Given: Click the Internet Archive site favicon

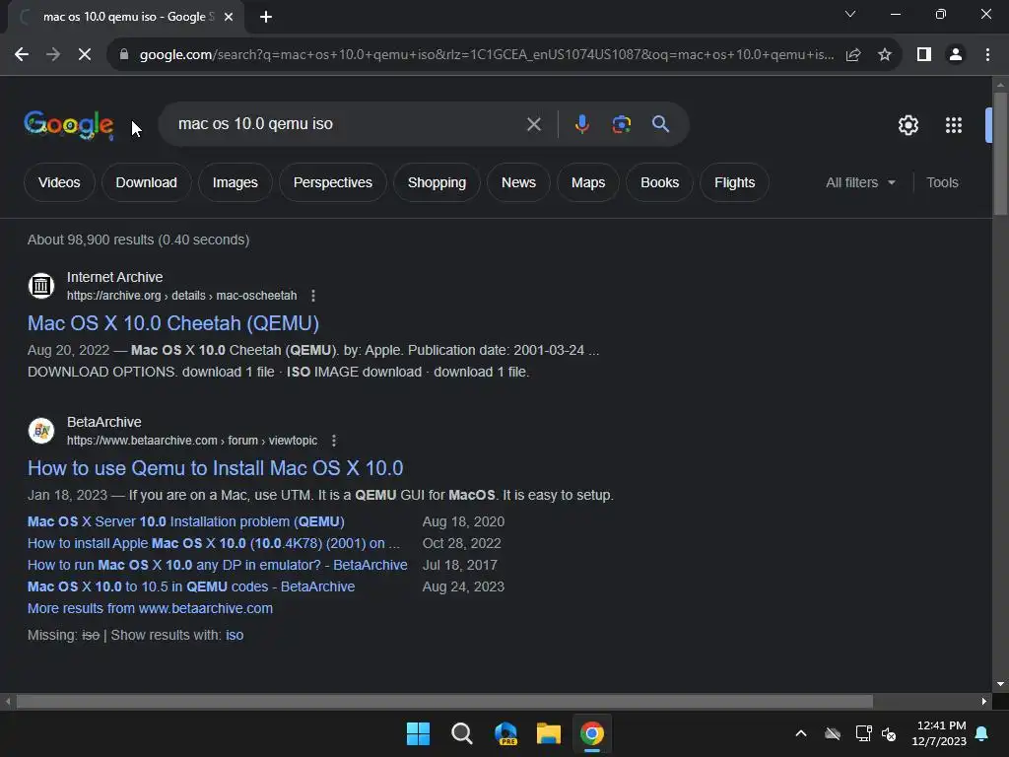Looking at the screenshot, I should coord(41,285).
